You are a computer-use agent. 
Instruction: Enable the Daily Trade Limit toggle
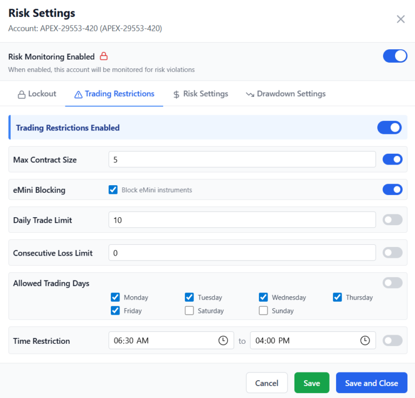pos(392,220)
